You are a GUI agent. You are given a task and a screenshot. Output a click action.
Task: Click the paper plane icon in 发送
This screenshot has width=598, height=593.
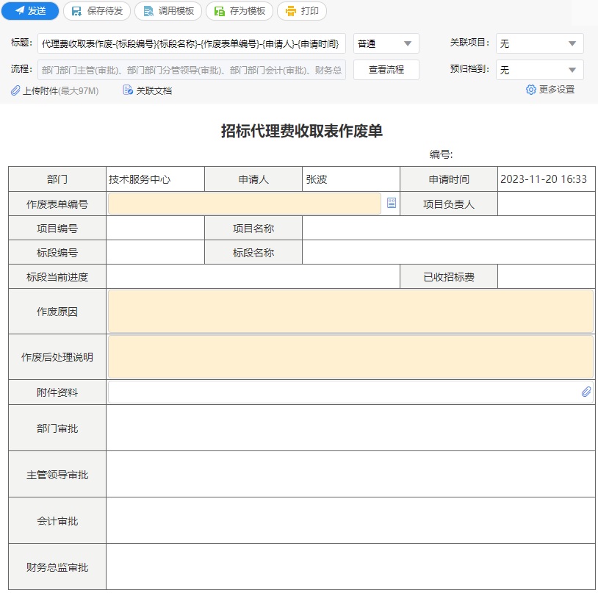tap(20, 11)
